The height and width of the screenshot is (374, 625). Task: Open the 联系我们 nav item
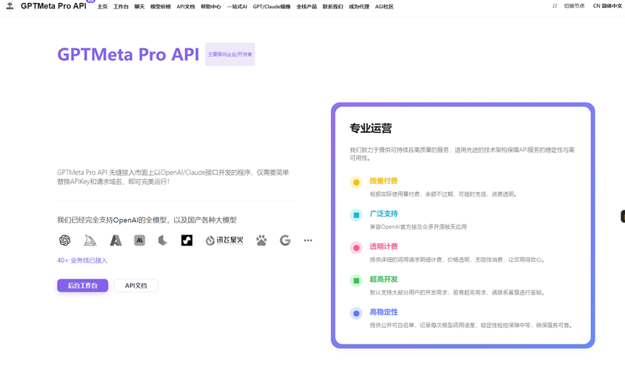pos(333,6)
